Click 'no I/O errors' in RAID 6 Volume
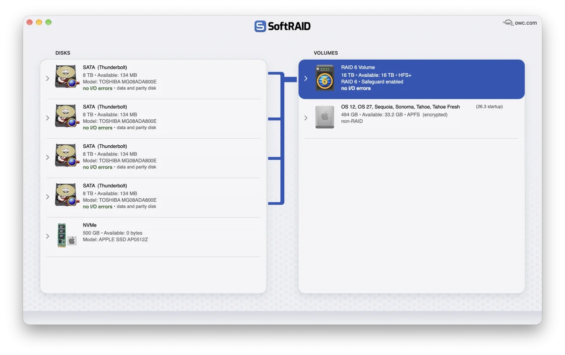 coord(356,88)
